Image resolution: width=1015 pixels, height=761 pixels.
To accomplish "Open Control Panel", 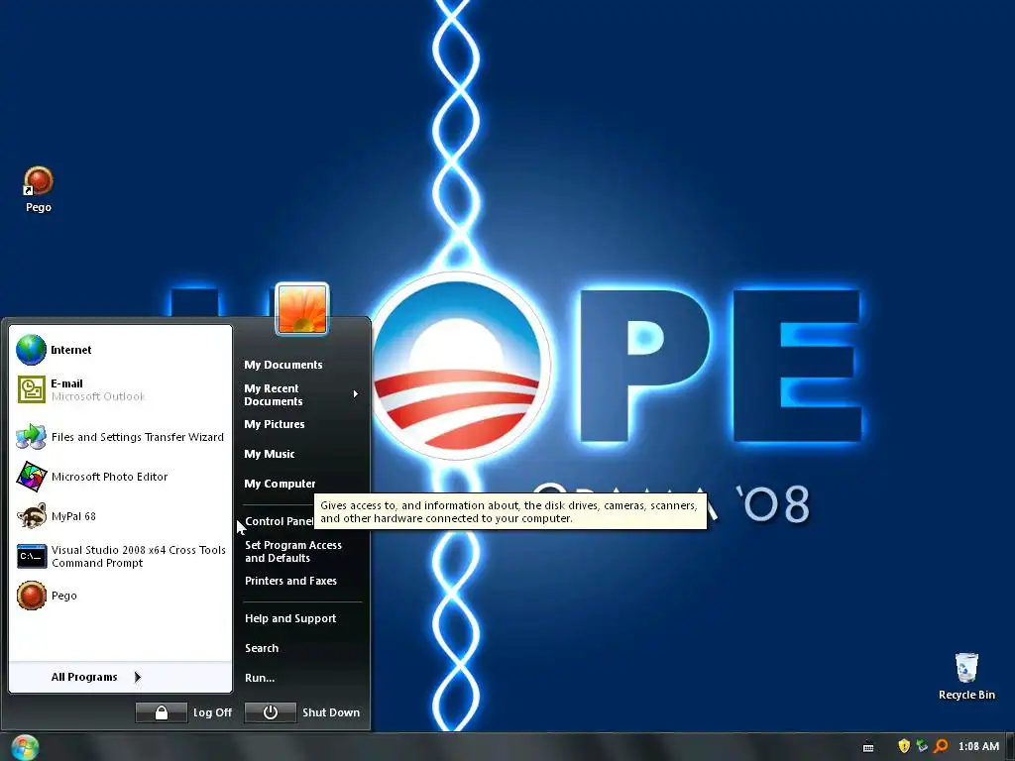I will [x=279, y=521].
